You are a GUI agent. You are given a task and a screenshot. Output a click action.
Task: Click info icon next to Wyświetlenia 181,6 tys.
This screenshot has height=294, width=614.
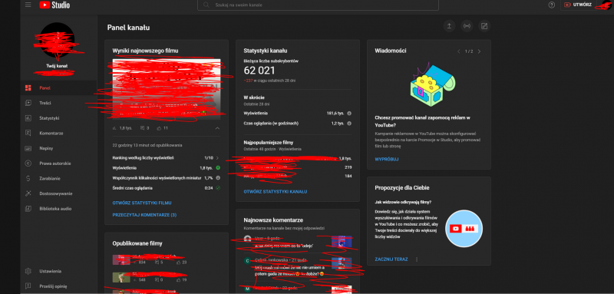point(349,113)
